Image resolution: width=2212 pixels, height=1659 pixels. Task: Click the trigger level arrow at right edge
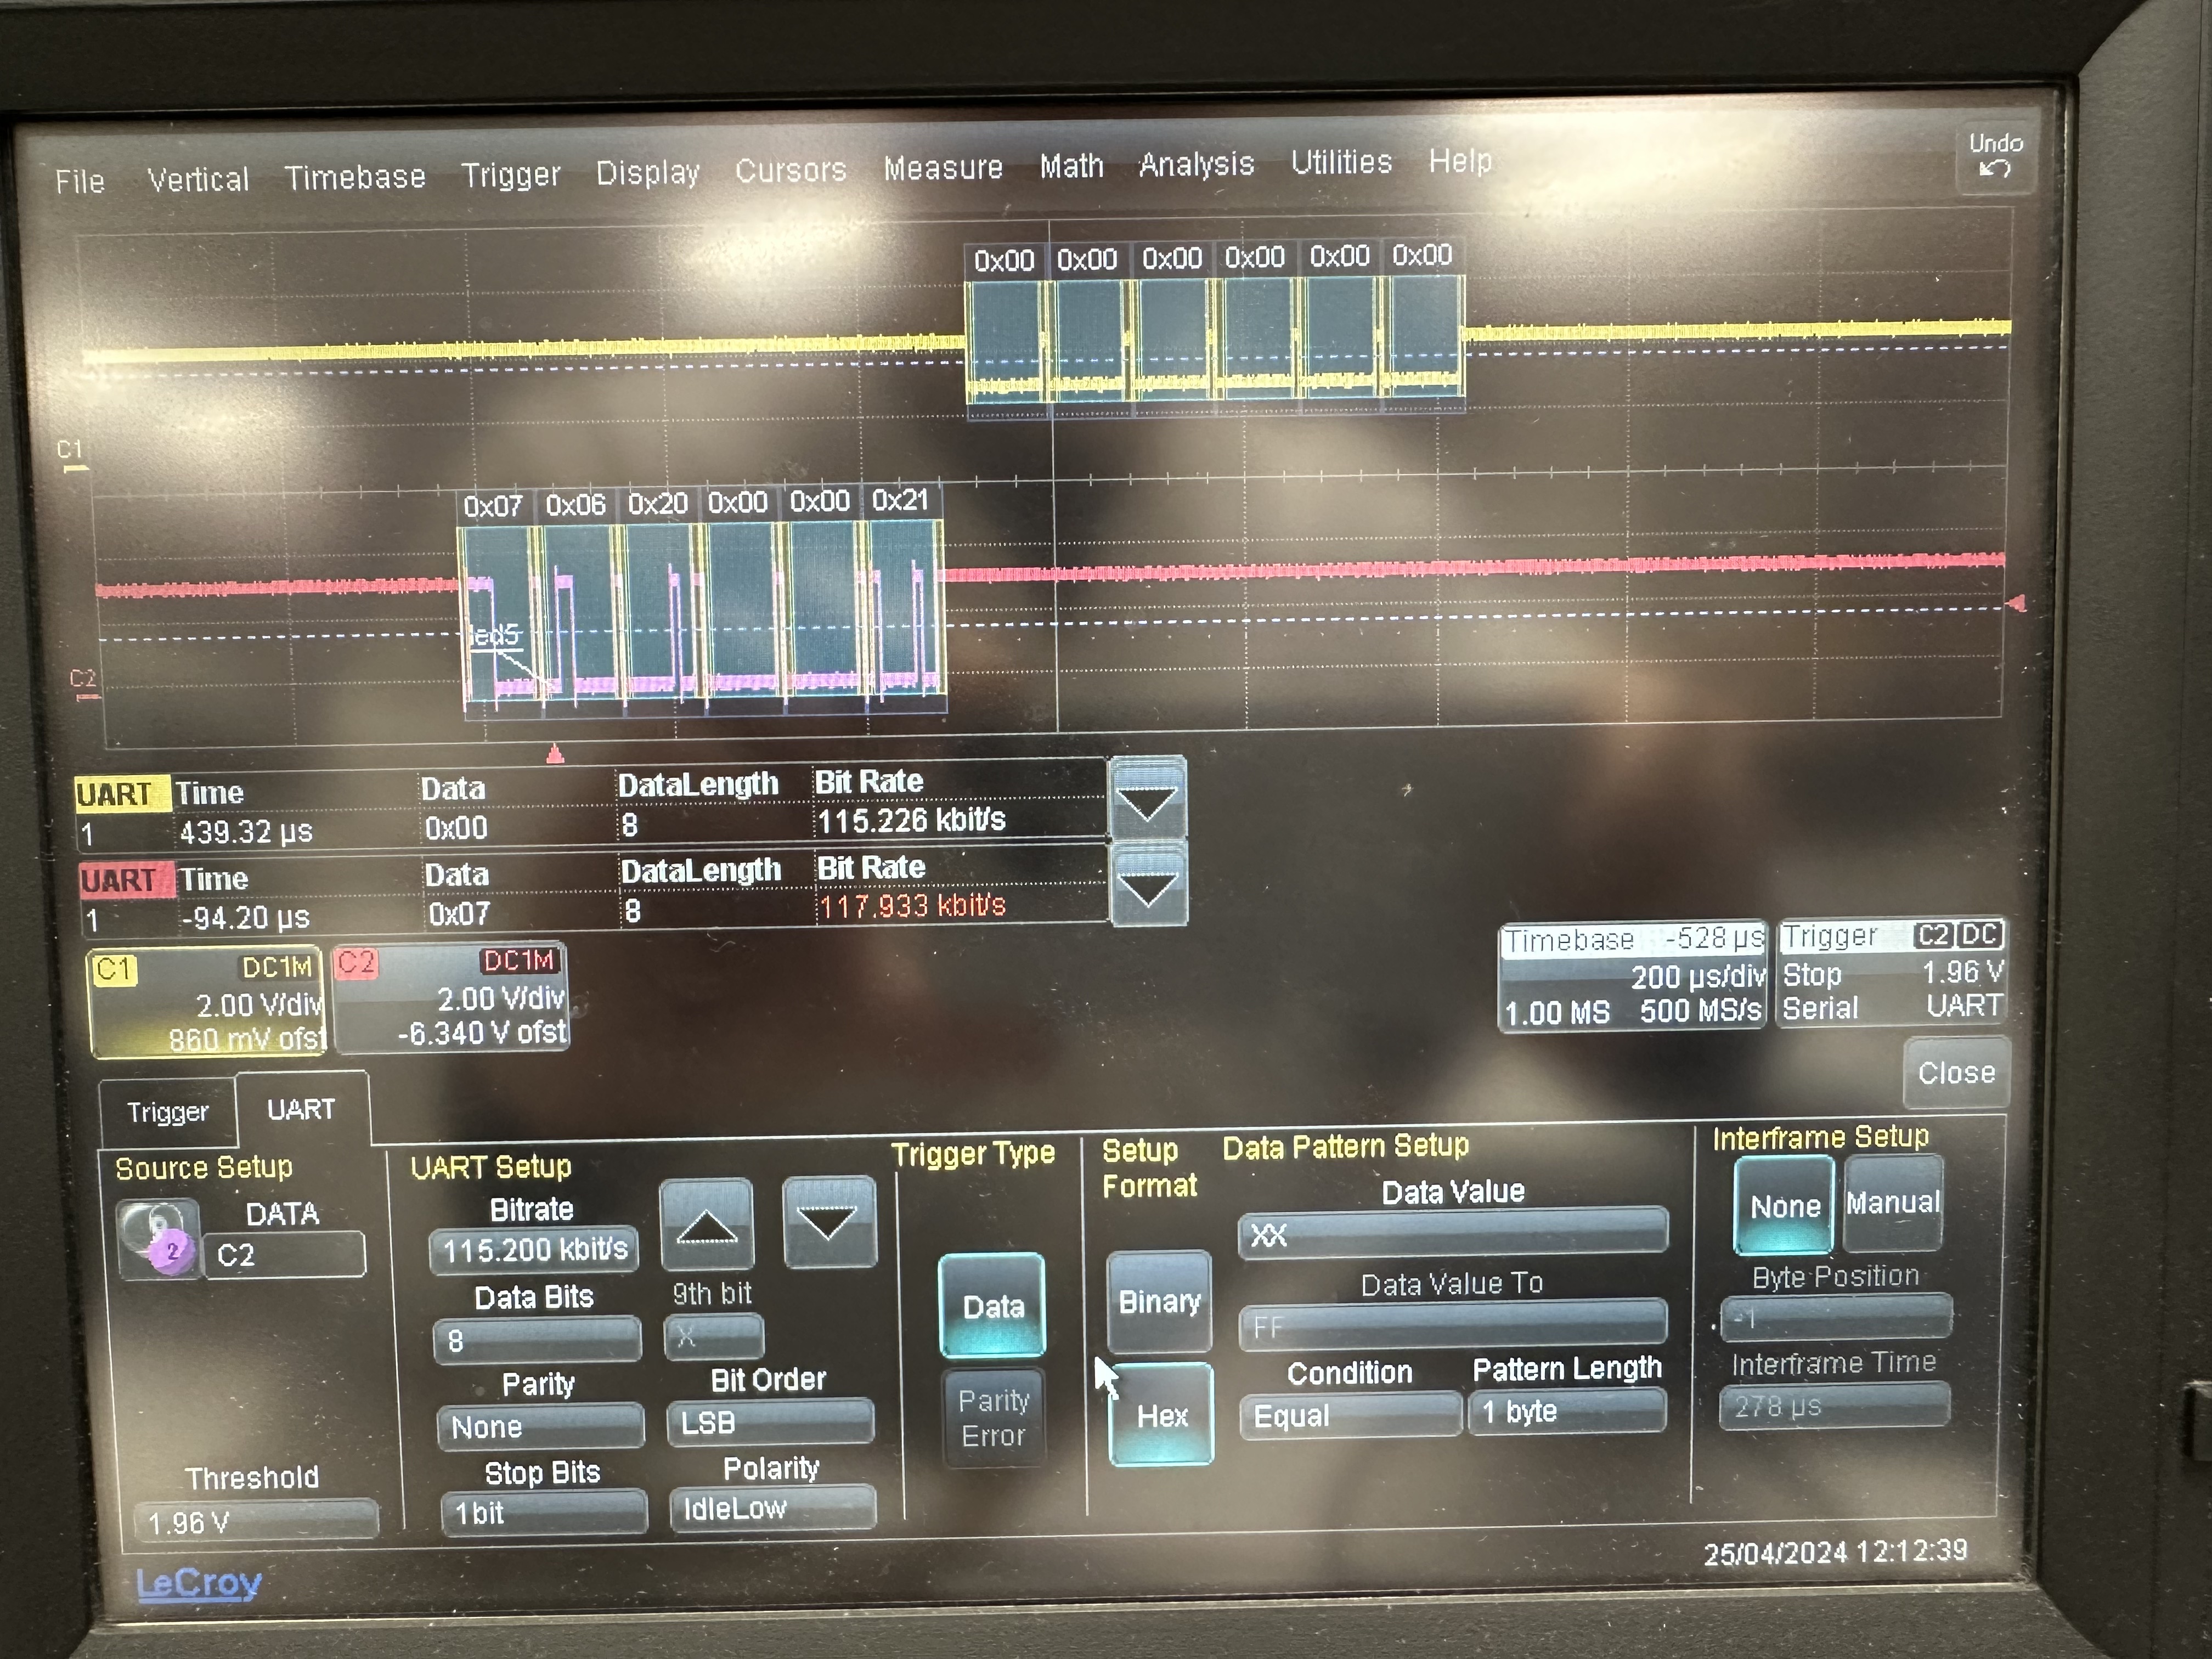coord(2016,603)
